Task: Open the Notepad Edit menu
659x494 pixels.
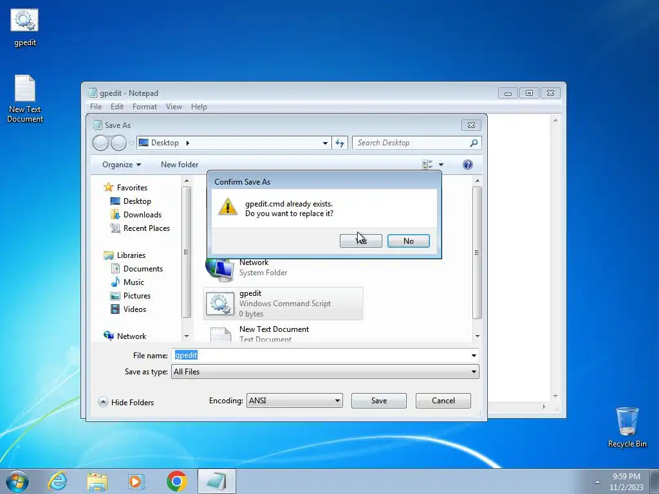Action: pyautogui.click(x=117, y=107)
